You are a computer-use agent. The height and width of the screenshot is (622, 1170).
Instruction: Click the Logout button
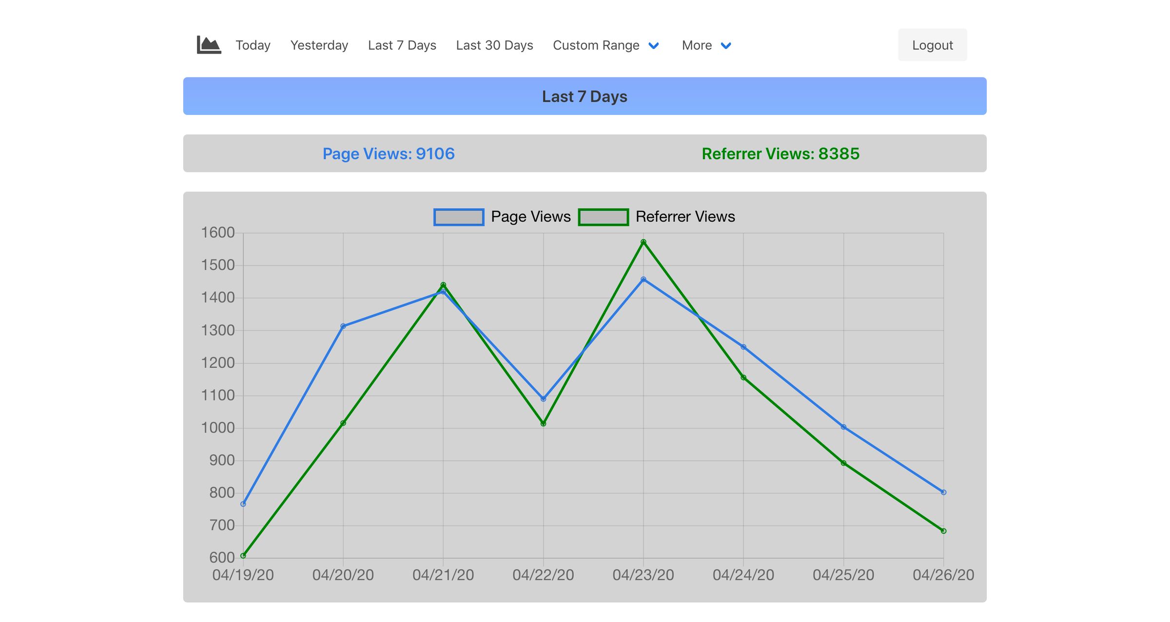pos(932,44)
